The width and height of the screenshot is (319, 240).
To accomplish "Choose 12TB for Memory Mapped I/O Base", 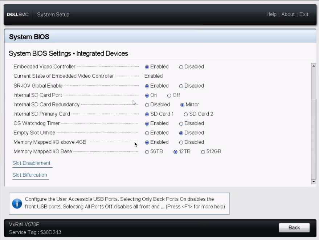I will pyautogui.click(x=175, y=152).
